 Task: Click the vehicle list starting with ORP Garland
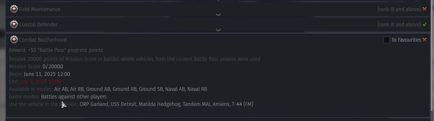pos(166,104)
